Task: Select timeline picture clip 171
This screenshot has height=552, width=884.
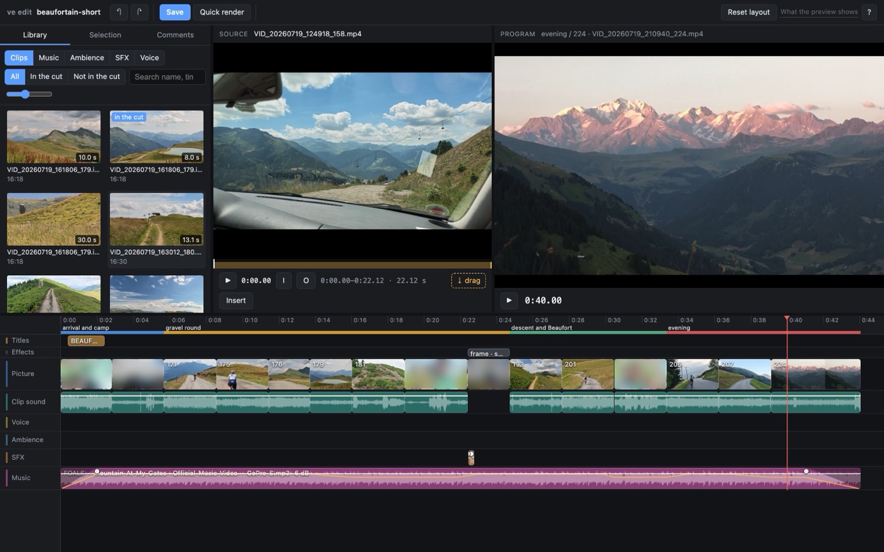Action: [189, 374]
